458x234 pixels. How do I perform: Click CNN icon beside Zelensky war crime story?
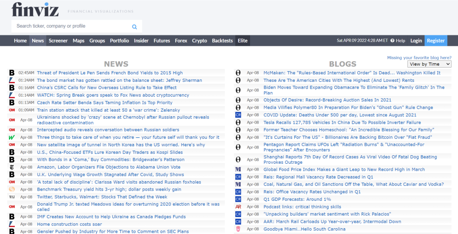tap(12, 110)
